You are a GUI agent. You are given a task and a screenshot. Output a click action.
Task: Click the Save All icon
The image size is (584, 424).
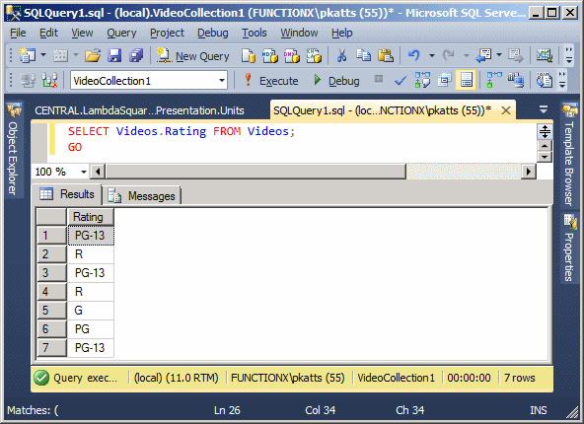[x=136, y=56]
